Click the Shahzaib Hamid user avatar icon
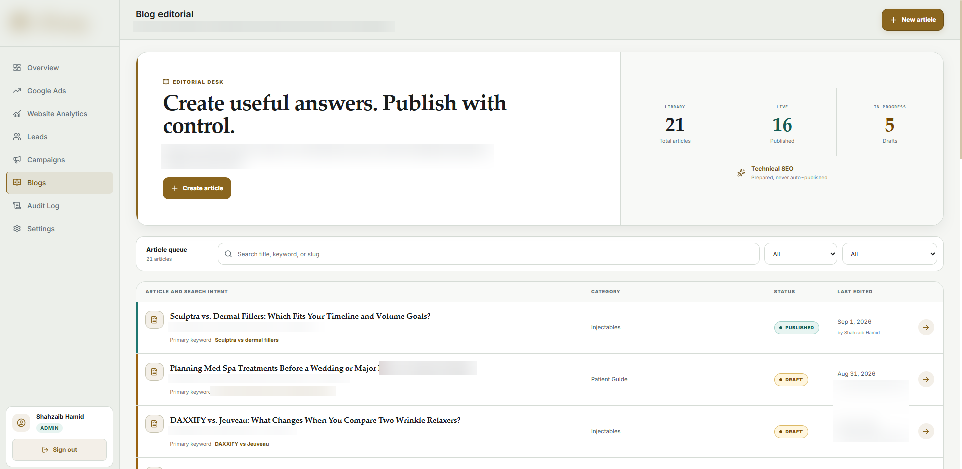962x469 pixels. 21,423
